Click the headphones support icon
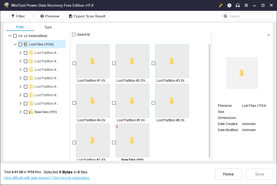 [238, 5]
